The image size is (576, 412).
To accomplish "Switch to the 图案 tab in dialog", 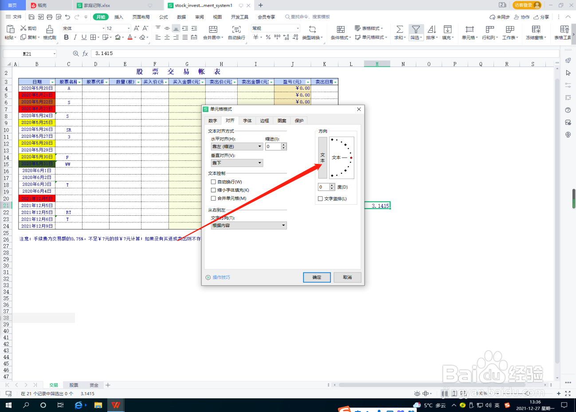I will pos(282,120).
